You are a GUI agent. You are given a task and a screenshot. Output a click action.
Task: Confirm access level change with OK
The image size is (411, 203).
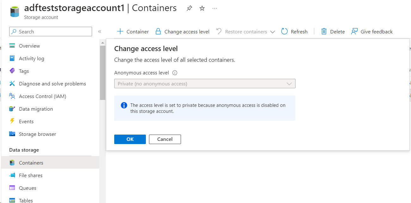[130, 139]
